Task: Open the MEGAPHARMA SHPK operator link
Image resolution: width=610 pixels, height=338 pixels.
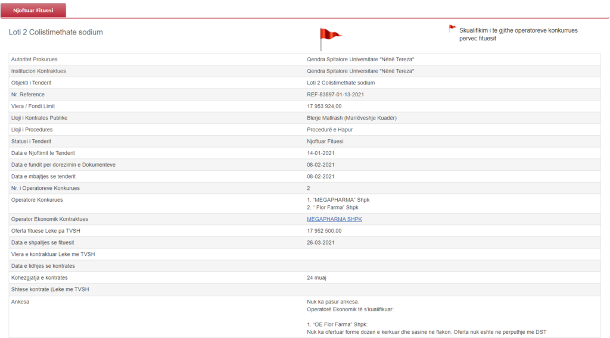Action: pos(334,220)
